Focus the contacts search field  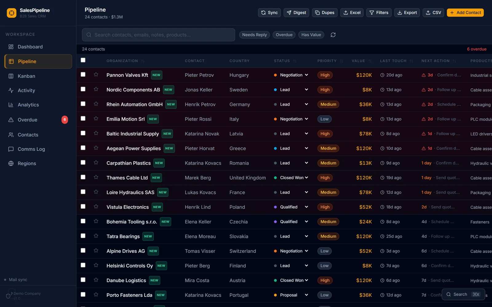(x=158, y=35)
